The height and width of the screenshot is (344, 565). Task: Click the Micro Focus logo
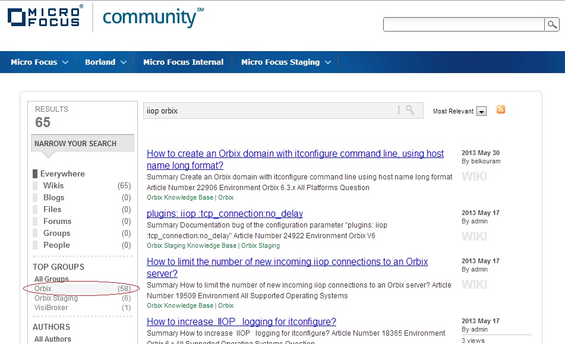pyautogui.click(x=45, y=16)
